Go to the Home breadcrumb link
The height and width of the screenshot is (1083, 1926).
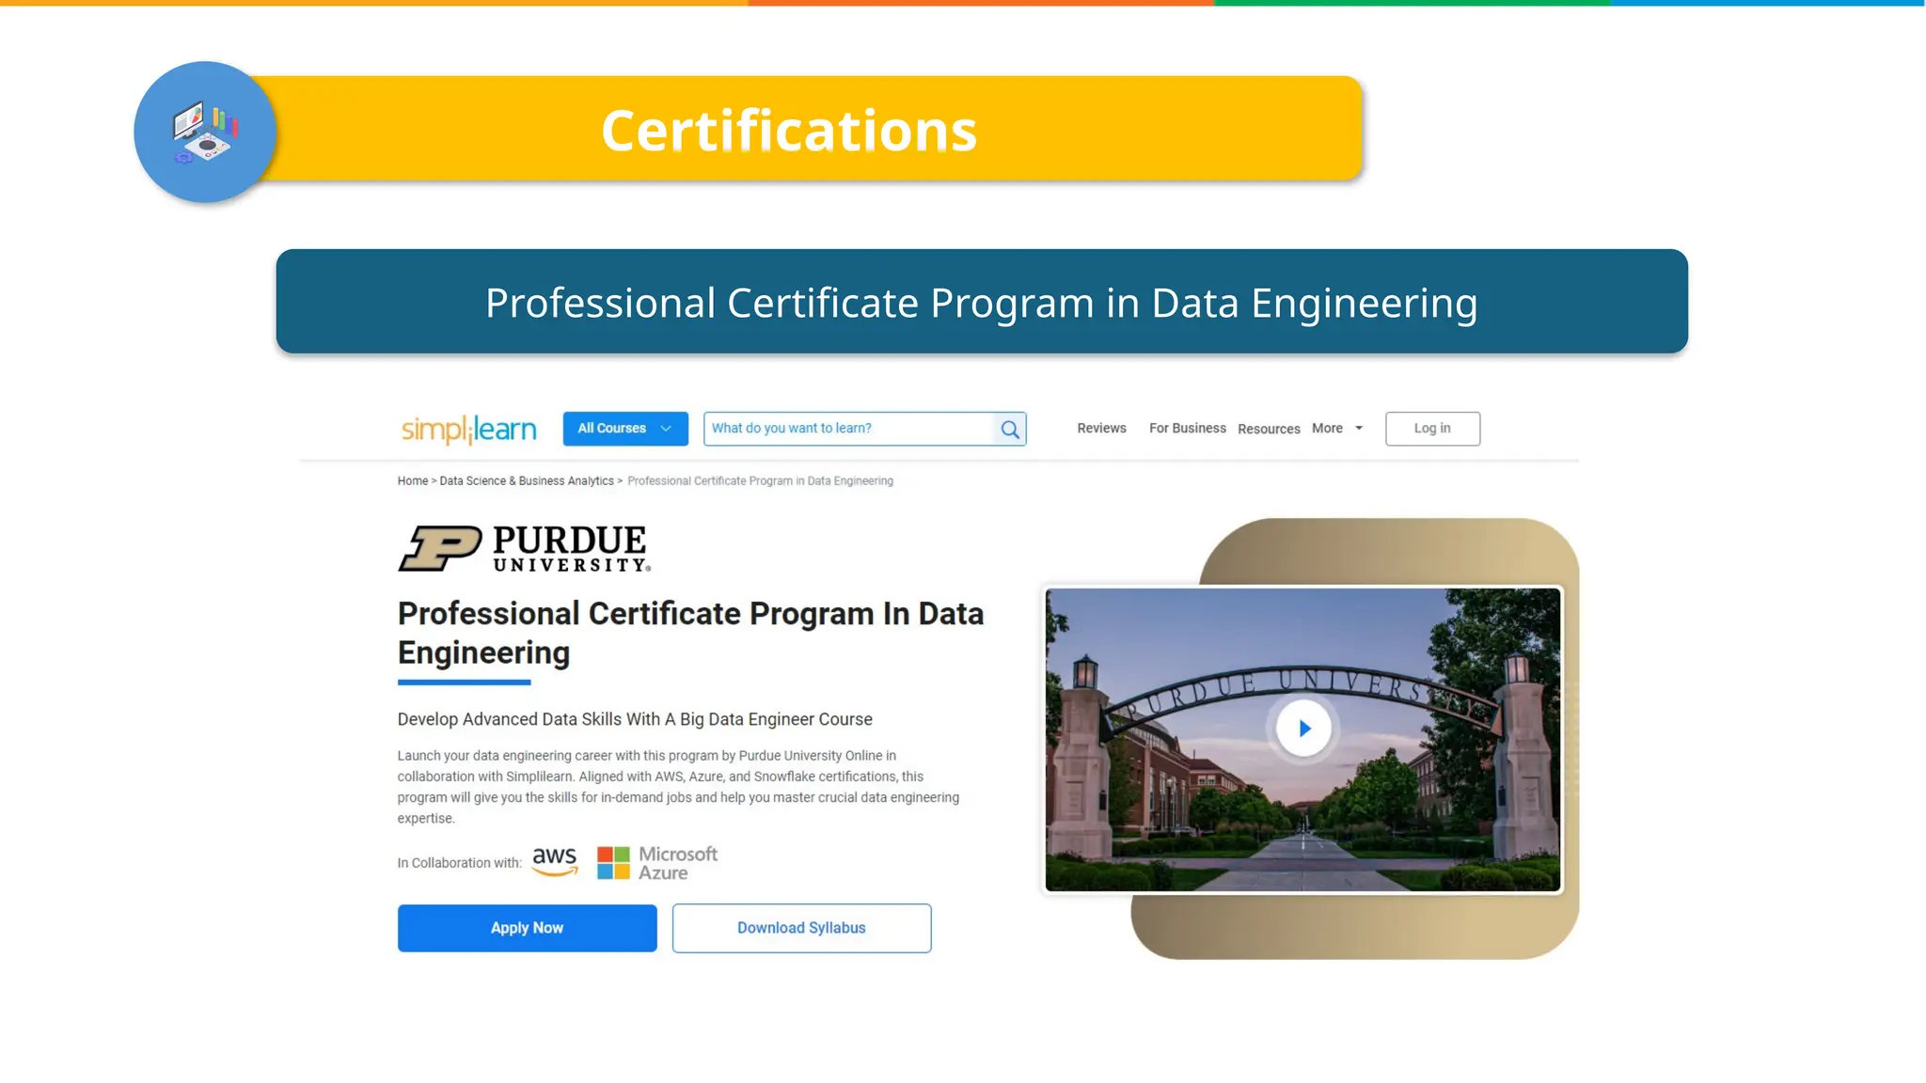pos(412,480)
